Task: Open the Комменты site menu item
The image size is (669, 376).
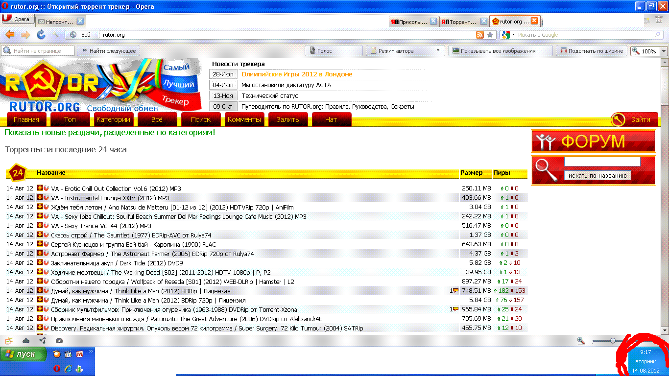Action: tap(244, 119)
